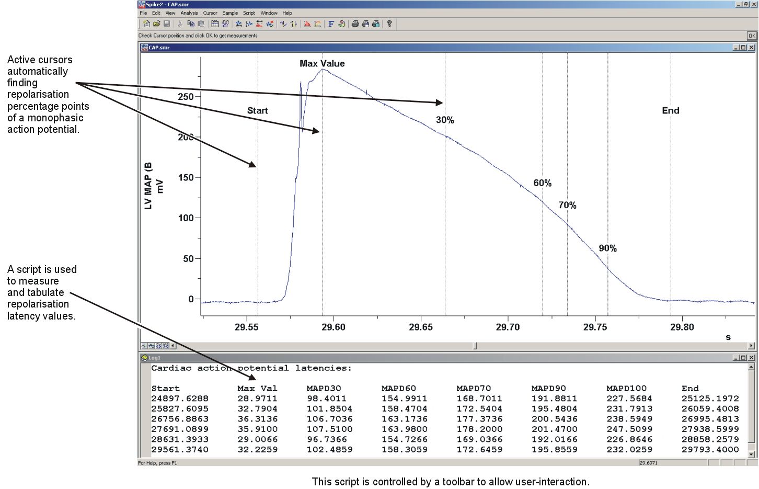Screen dimensions: 759x489
Task: Click the Open folder toolbar icon
Action: (156, 24)
